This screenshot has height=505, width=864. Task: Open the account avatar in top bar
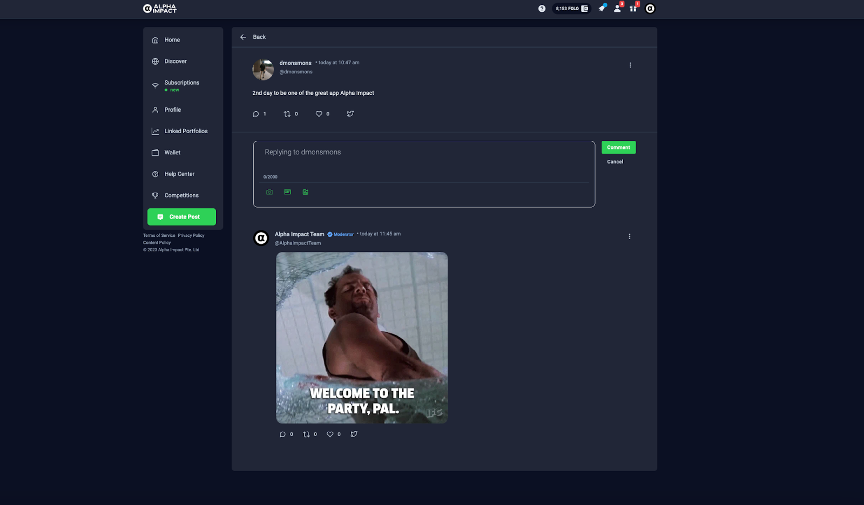click(x=650, y=9)
